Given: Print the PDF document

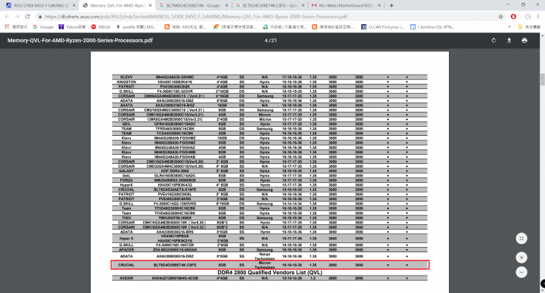Looking at the screenshot, I should point(524,40).
